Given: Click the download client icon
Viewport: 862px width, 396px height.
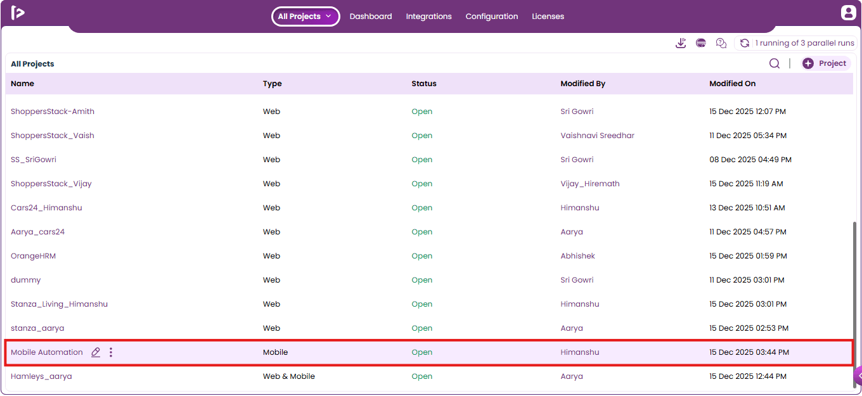Looking at the screenshot, I should pos(681,43).
